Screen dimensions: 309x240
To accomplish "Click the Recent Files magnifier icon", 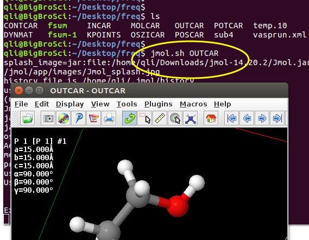I will 79,118.
